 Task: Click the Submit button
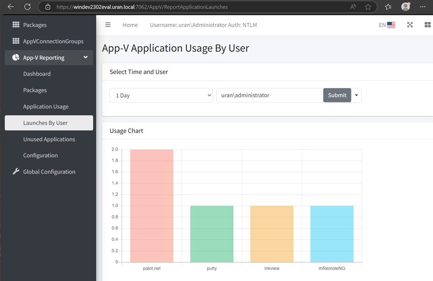point(337,95)
